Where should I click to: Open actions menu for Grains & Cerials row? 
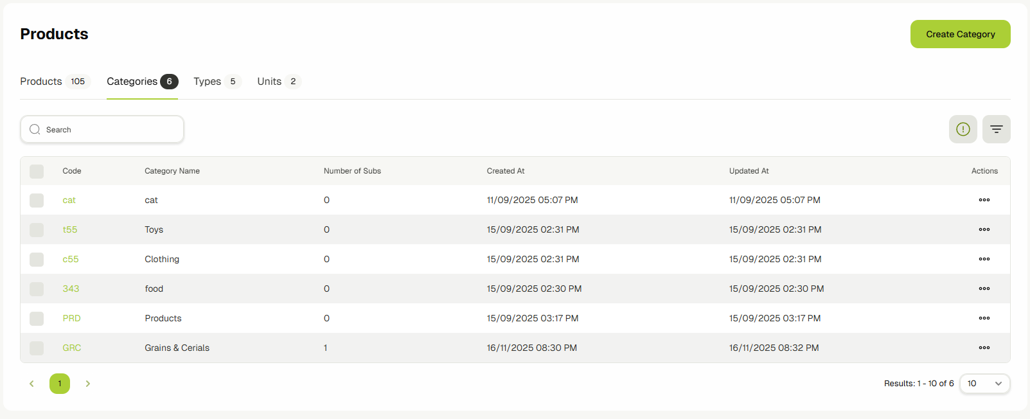984,348
